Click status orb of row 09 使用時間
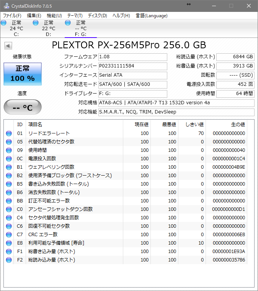This screenshot has height=291, width=258. click(9, 150)
